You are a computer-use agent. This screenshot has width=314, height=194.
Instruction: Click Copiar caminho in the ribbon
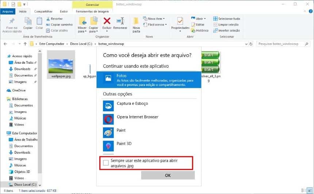tap(59, 24)
